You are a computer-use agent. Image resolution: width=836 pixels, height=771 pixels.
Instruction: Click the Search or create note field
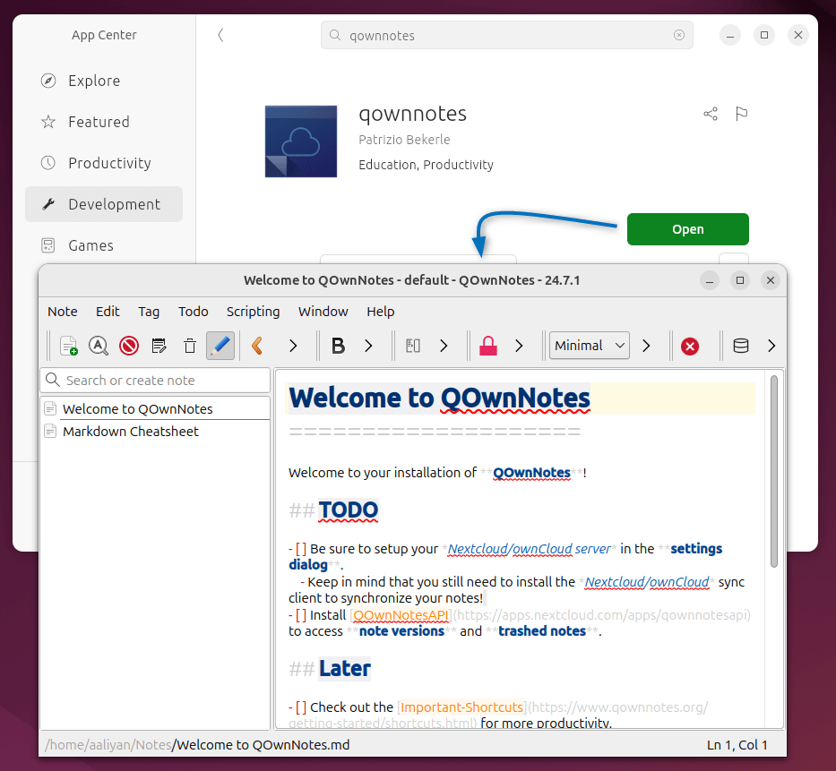154,380
